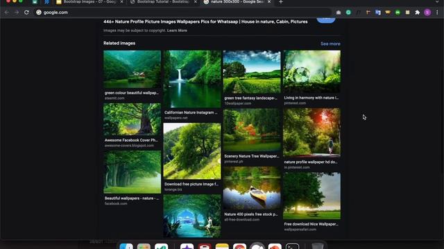The image size is (444, 249).
Task: Click the 'Related images' heading
Action: [x=119, y=43]
